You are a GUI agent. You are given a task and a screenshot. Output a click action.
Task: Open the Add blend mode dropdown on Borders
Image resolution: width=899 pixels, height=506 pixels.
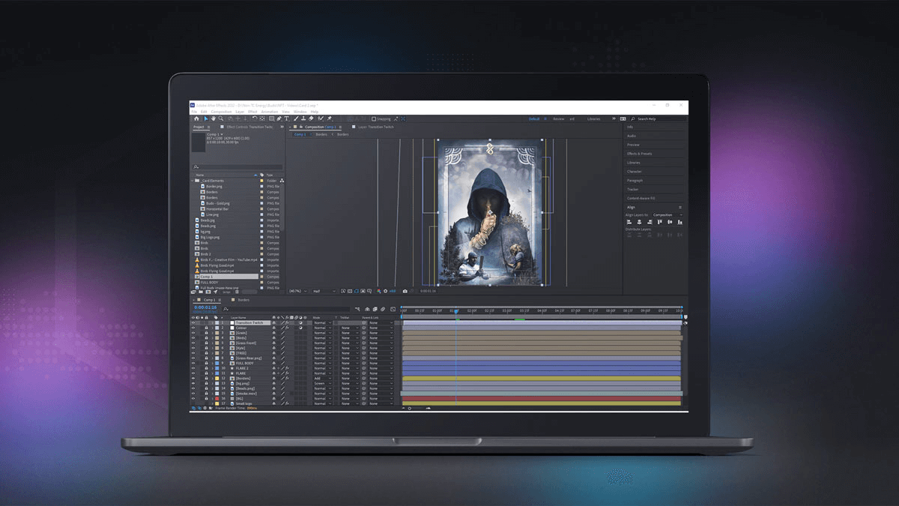[322, 379]
